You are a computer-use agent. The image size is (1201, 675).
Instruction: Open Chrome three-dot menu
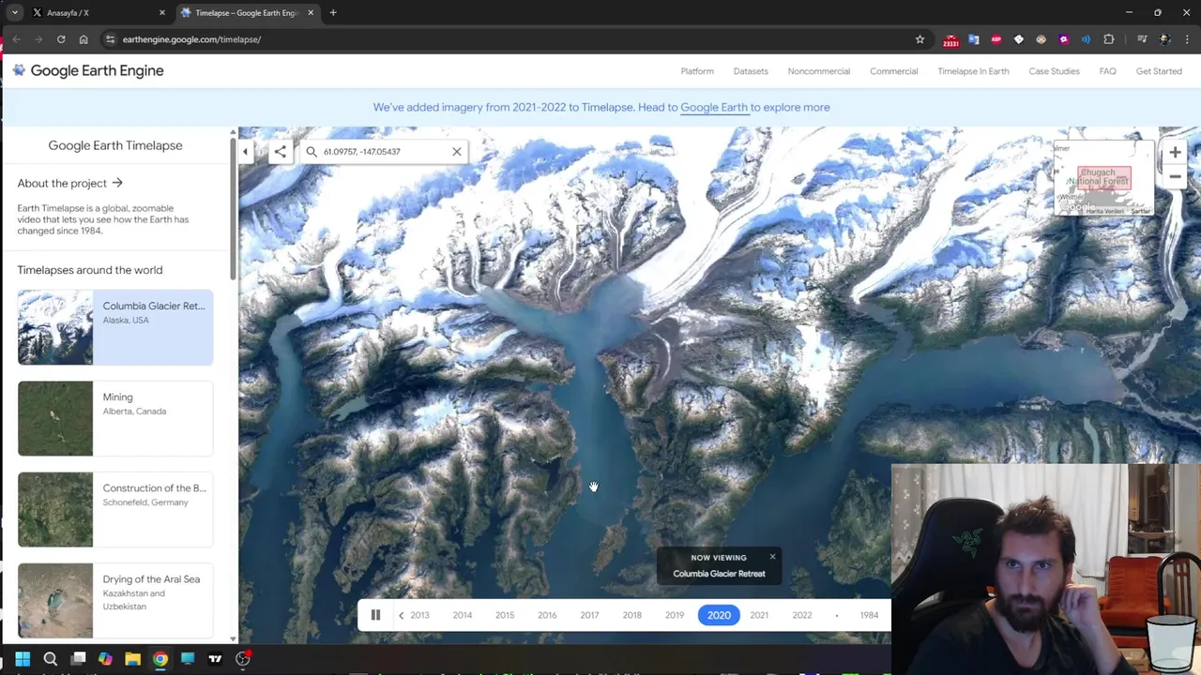point(1187,39)
